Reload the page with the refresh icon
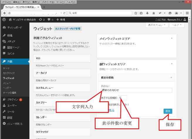192x139 pixels. (x=64, y=13)
